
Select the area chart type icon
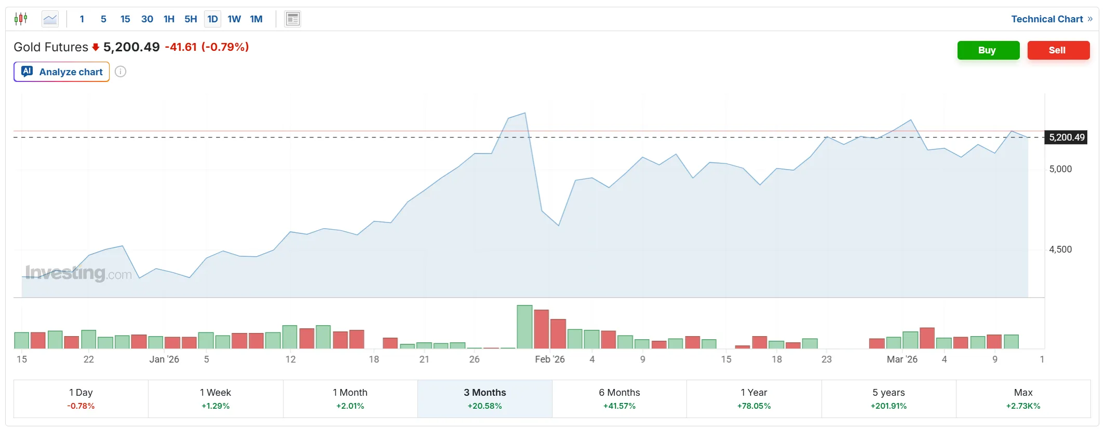tap(50, 19)
